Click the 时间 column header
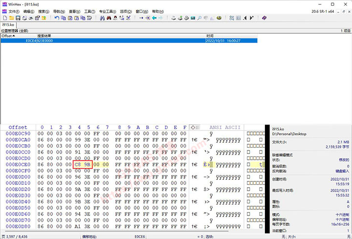Screen dimensions: 352x239 (x=210, y=36)
